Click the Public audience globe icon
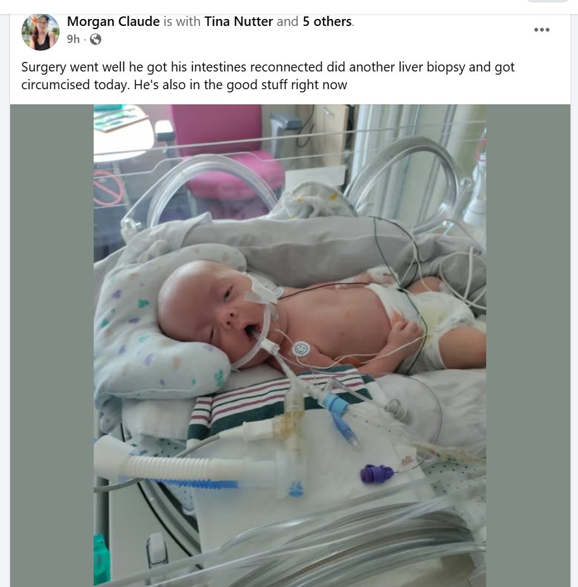 (96, 39)
